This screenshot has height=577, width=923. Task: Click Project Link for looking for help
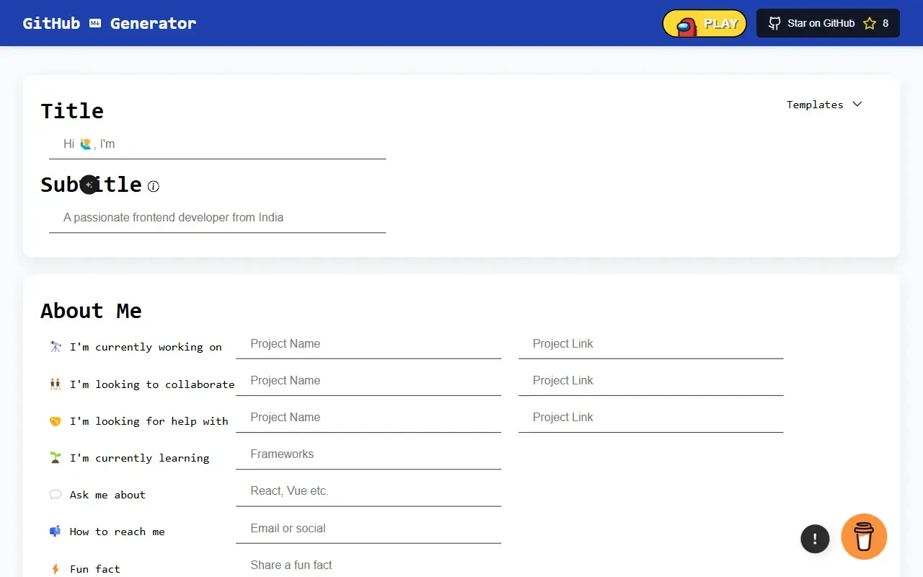[650, 418]
